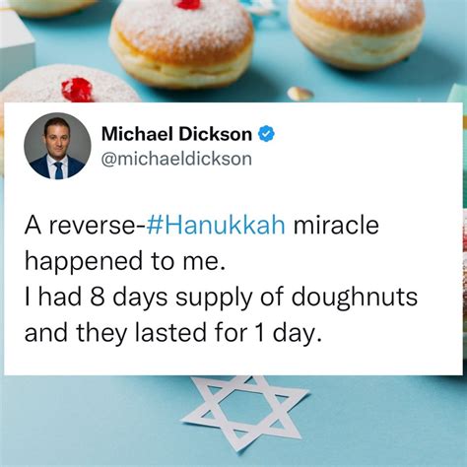Click the word miracle in the tweet
Image resolution: width=467 pixels, height=467 pixels.
click(336, 226)
